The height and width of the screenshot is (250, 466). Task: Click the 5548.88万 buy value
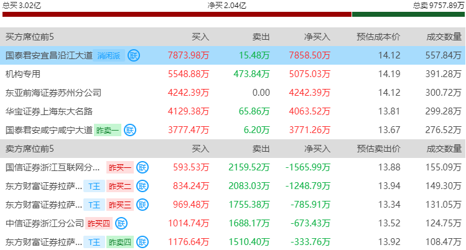[189, 74]
